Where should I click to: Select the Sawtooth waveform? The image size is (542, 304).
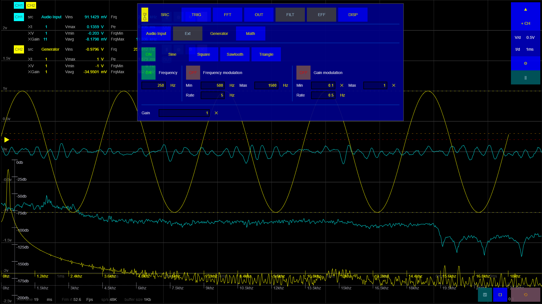click(x=235, y=54)
